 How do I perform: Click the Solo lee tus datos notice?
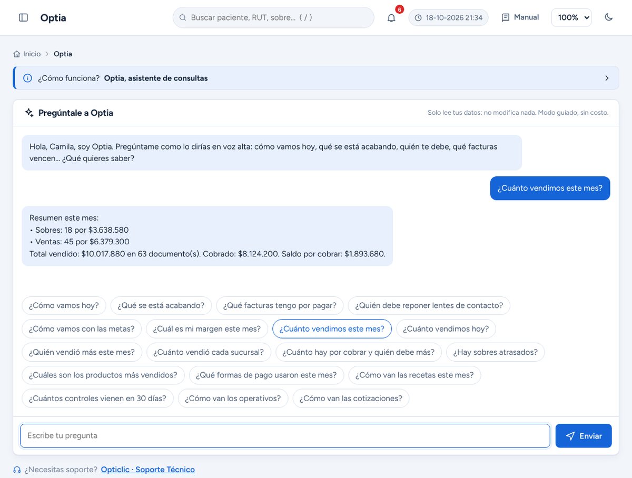click(x=518, y=113)
